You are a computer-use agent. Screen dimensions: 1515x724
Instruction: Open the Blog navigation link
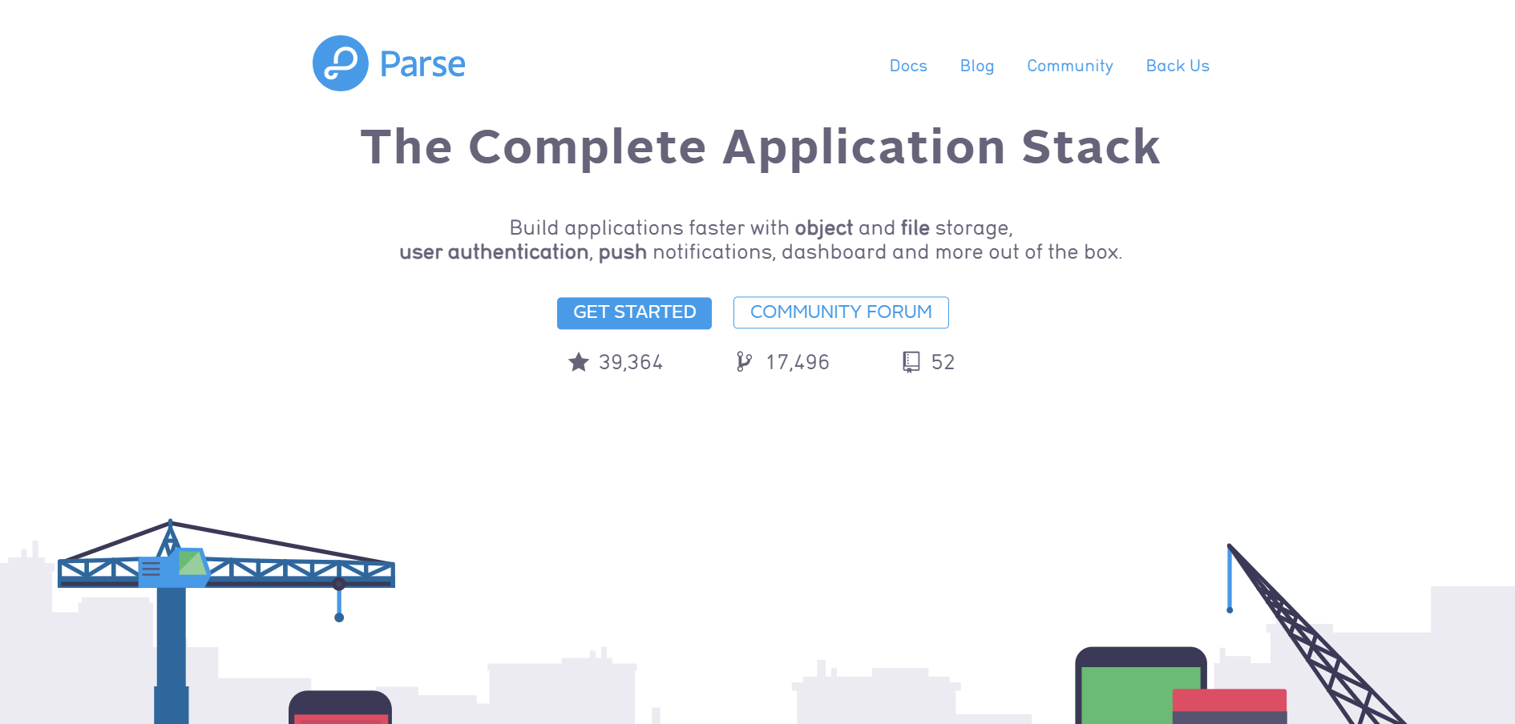click(x=977, y=66)
